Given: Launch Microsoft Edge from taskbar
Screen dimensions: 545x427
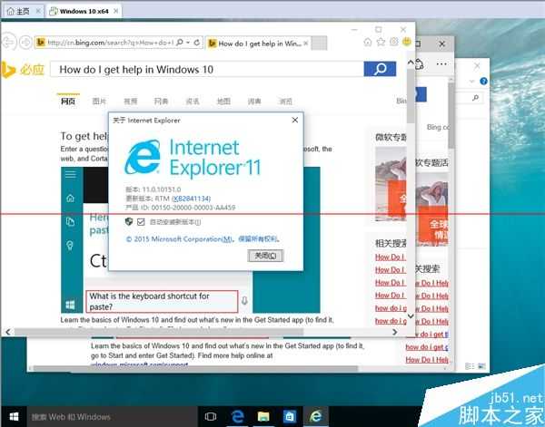Looking at the screenshot, I should 238,416.
